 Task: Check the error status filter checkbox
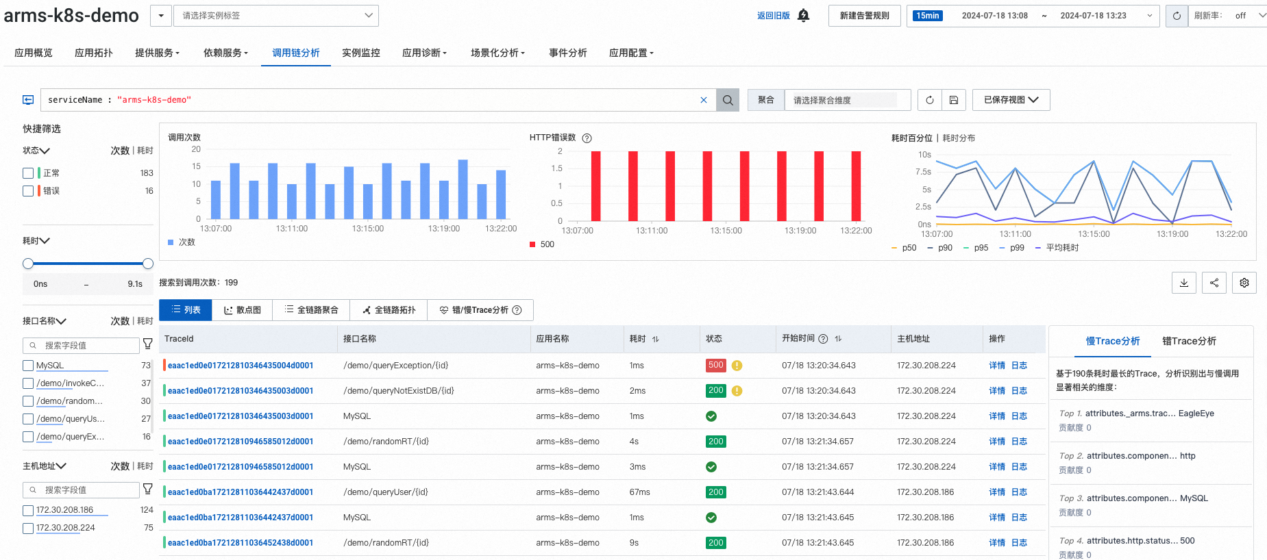[x=28, y=191]
